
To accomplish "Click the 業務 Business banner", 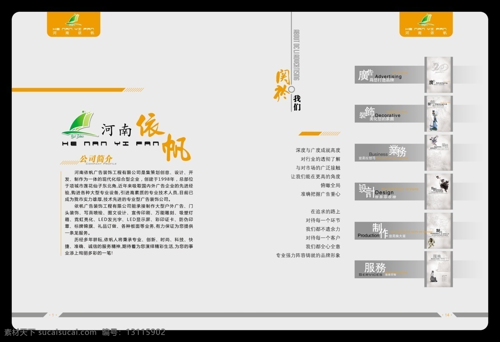I will (390, 152).
